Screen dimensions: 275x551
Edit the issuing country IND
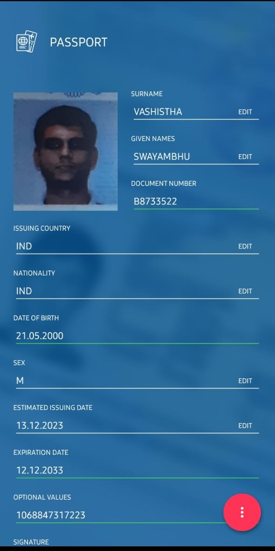pyautogui.click(x=245, y=247)
